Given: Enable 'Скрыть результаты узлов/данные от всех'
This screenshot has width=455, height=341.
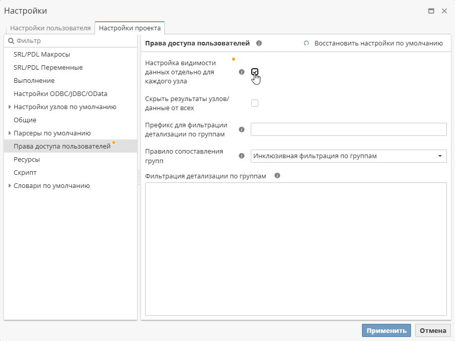Looking at the screenshot, I should pos(255,103).
